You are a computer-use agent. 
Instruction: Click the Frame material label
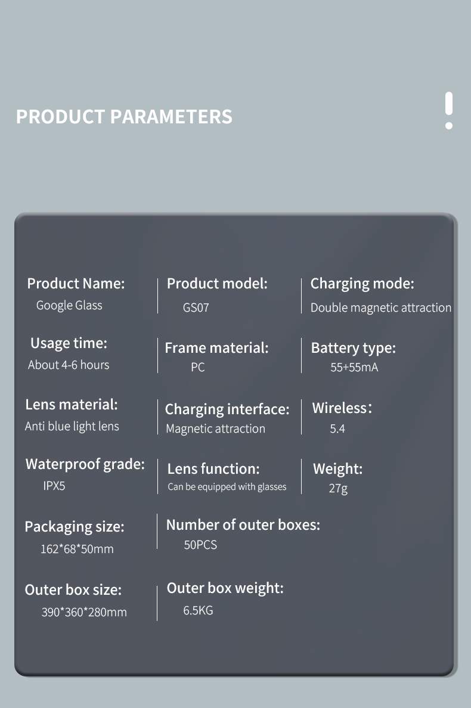216,347
